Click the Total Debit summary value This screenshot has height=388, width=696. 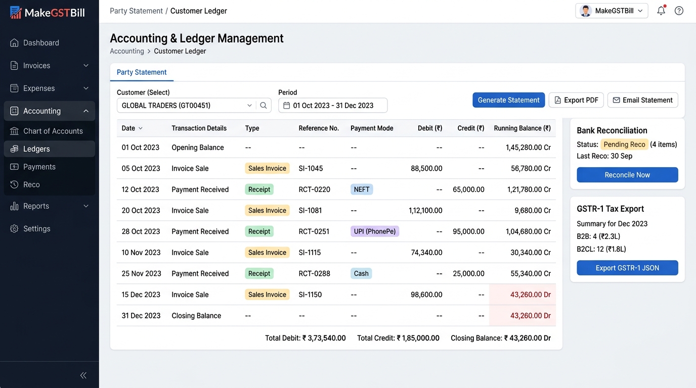[x=324, y=338]
